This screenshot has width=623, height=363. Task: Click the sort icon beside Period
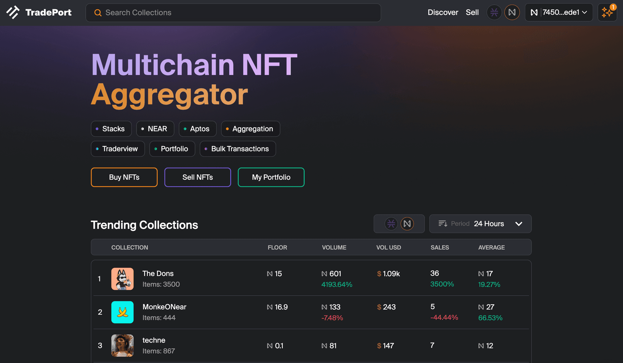click(x=443, y=224)
